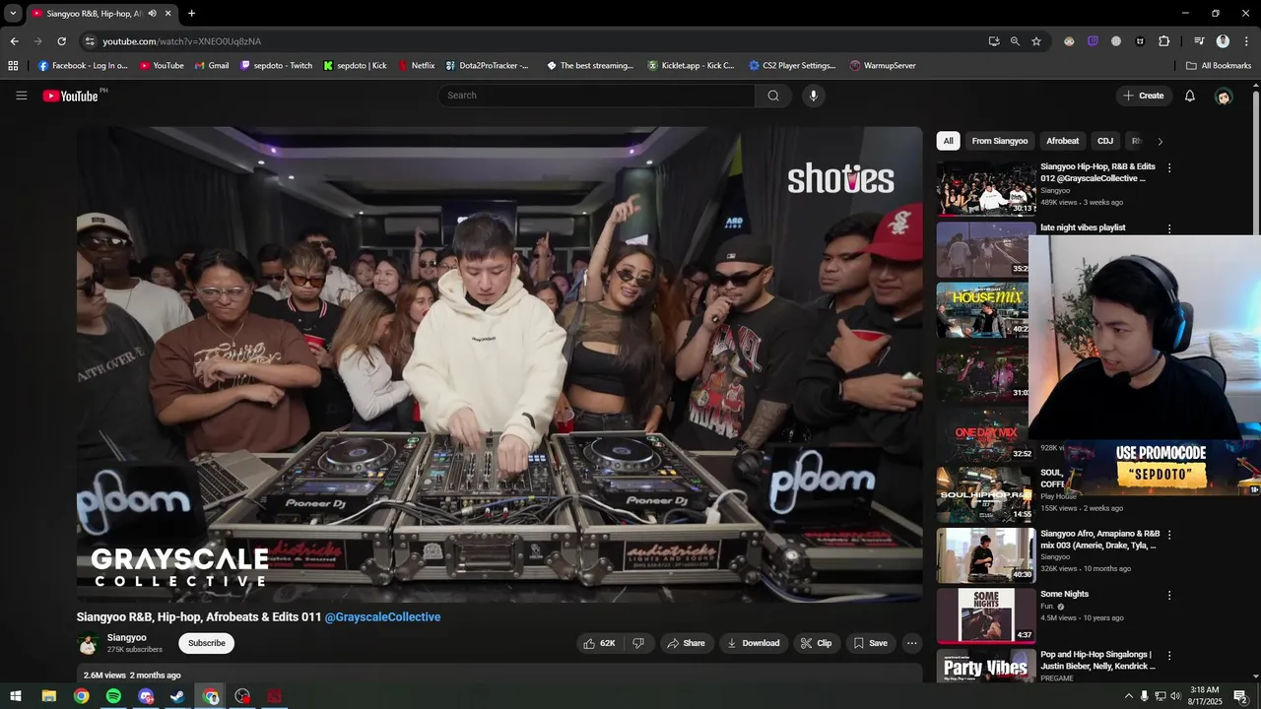Screen dimensions: 1261x709
Task: Open Chrome apps grid in bookmarks bar
Action: [13, 66]
